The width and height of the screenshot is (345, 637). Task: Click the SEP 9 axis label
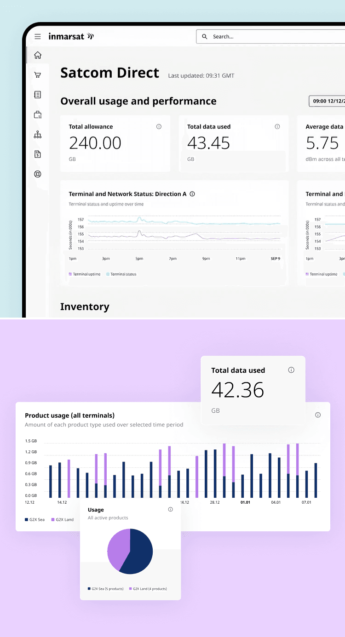coord(276,259)
